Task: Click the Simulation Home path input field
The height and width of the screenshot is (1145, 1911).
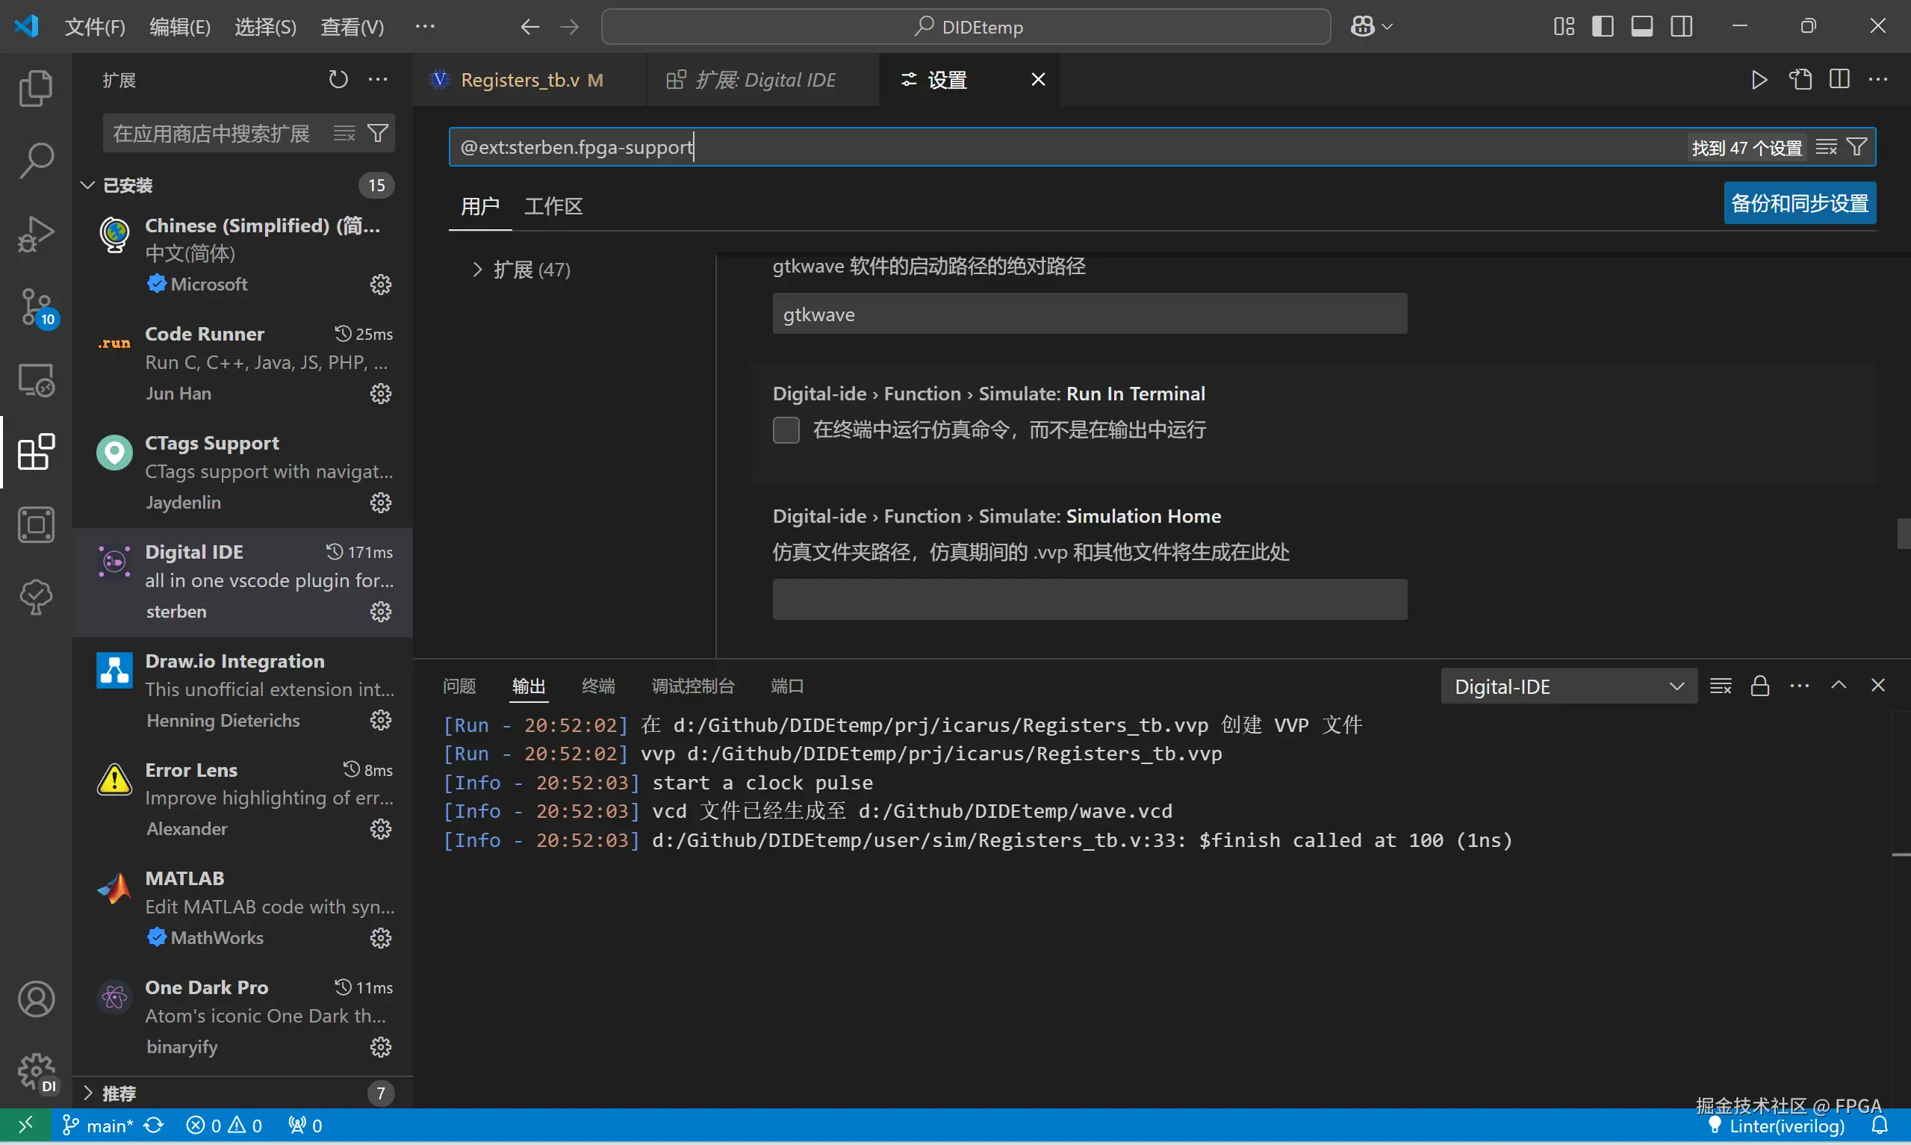Action: tap(1089, 600)
